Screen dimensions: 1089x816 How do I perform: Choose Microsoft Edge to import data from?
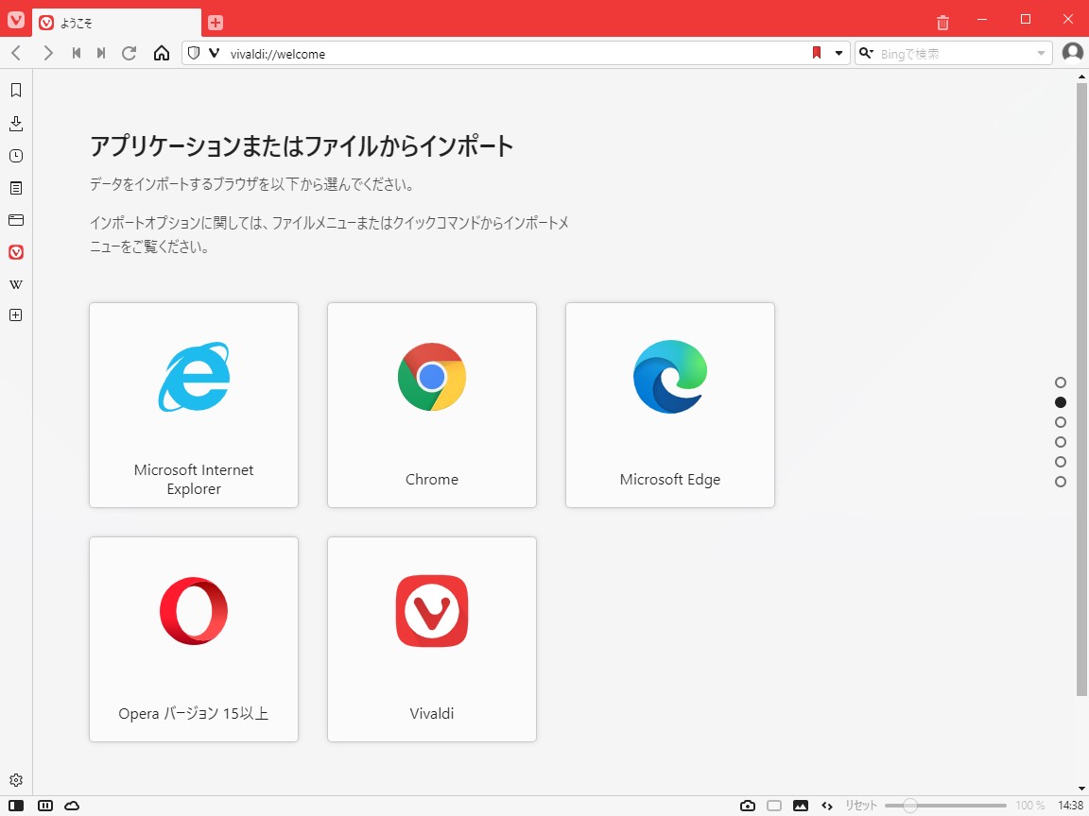669,405
